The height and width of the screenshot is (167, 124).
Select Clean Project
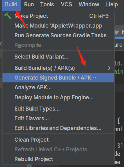(58, 140)
